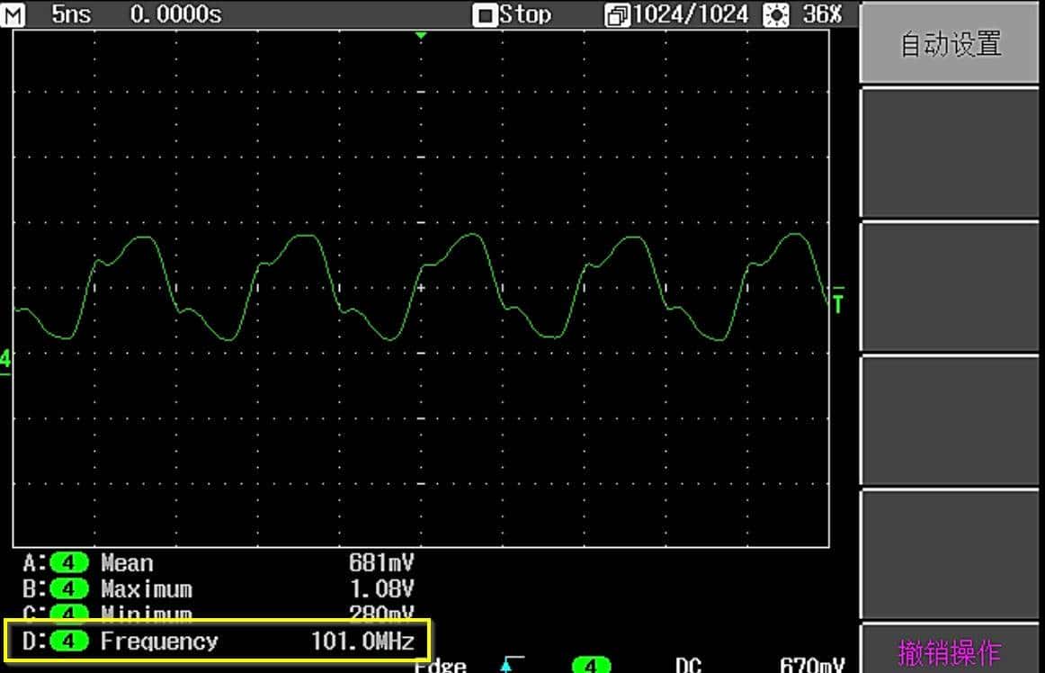
Task: Click the M mode icon in the top-left
Action: point(15,14)
